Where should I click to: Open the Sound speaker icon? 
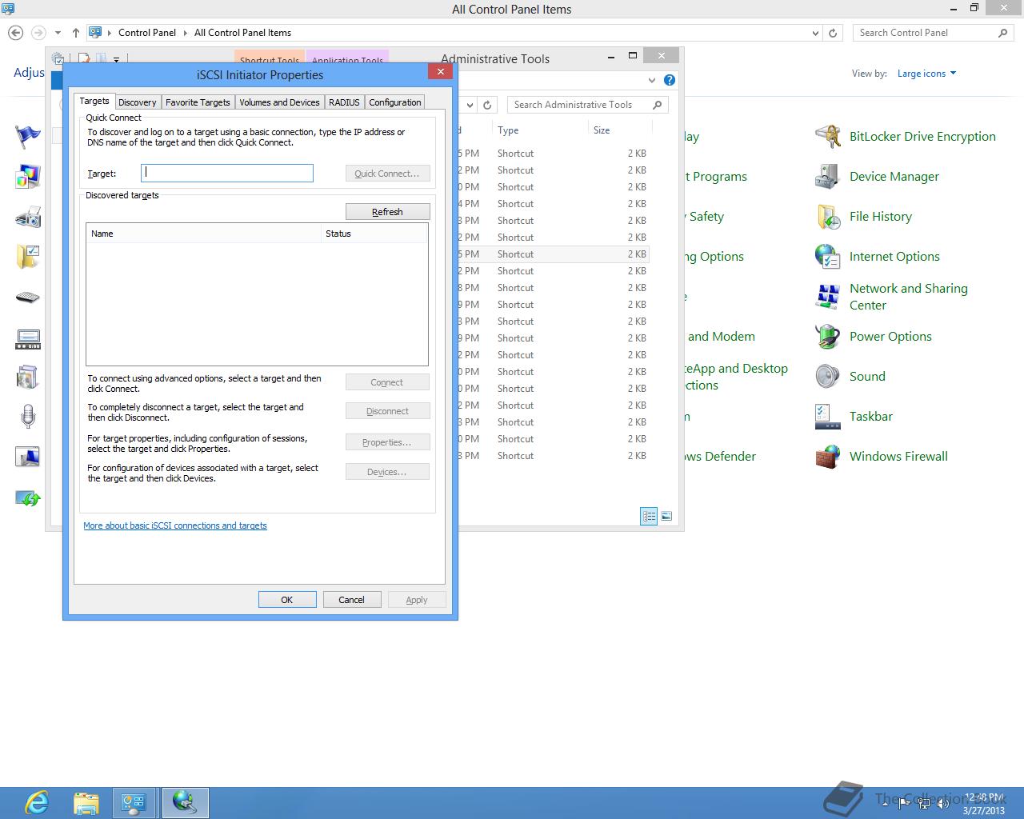point(827,377)
